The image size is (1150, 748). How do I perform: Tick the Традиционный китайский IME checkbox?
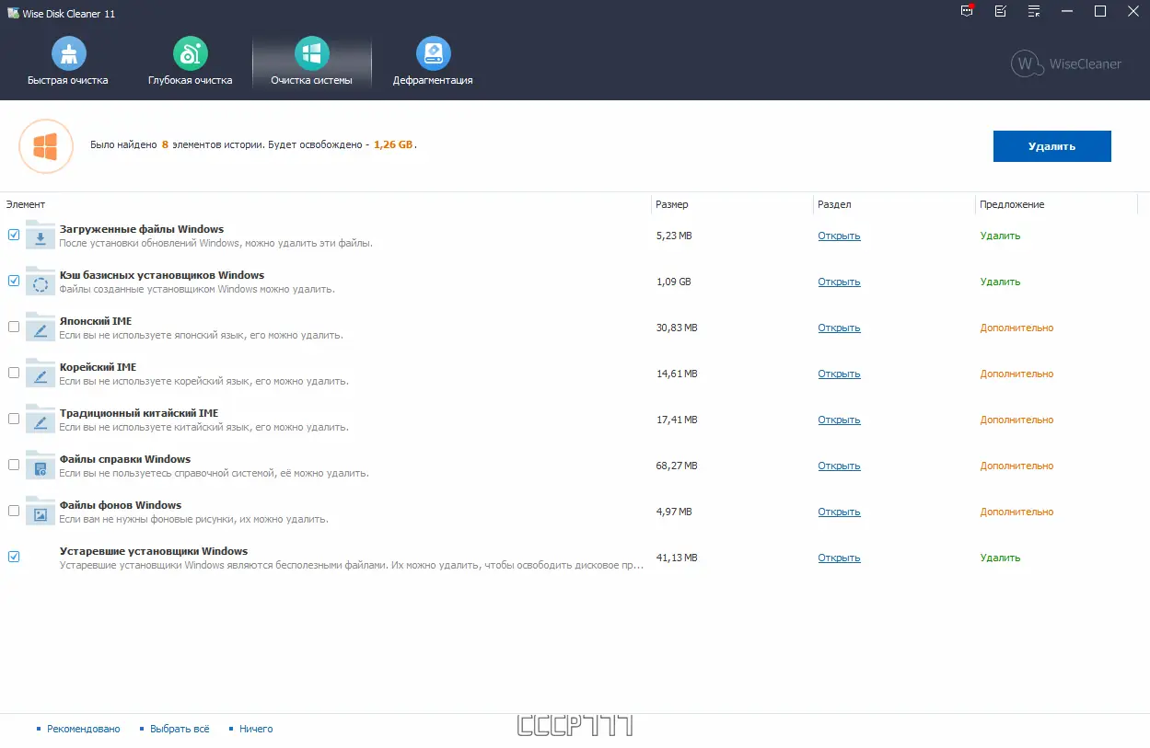[x=14, y=419]
